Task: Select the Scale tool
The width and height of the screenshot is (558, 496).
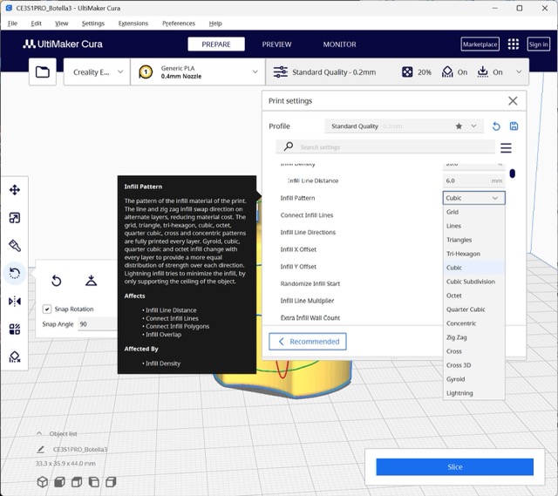Action: tap(15, 218)
